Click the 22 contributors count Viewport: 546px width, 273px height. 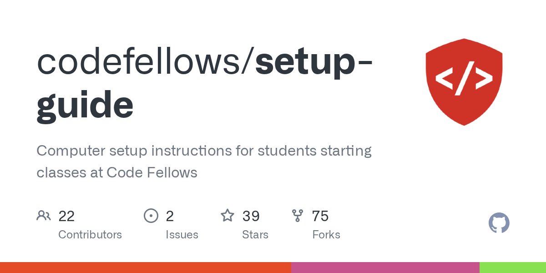tap(66, 216)
